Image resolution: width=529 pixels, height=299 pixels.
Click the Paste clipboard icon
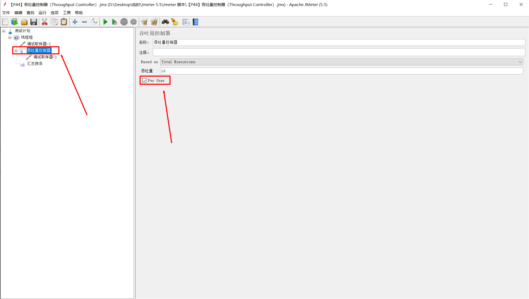tap(64, 22)
